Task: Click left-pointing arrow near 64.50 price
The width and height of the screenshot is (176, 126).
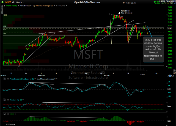Action: (167, 67)
